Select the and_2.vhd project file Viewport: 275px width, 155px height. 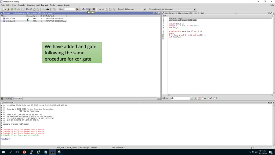[x=10, y=21]
